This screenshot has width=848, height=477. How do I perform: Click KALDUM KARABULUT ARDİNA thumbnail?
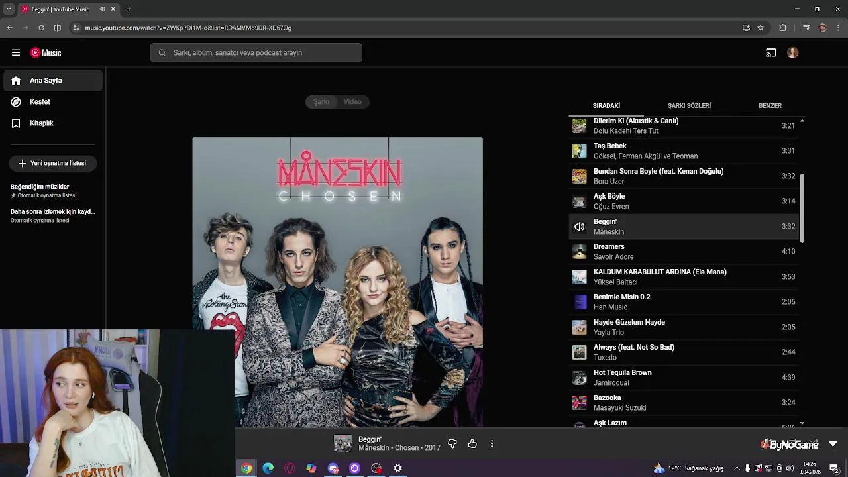[x=580, y=277]
